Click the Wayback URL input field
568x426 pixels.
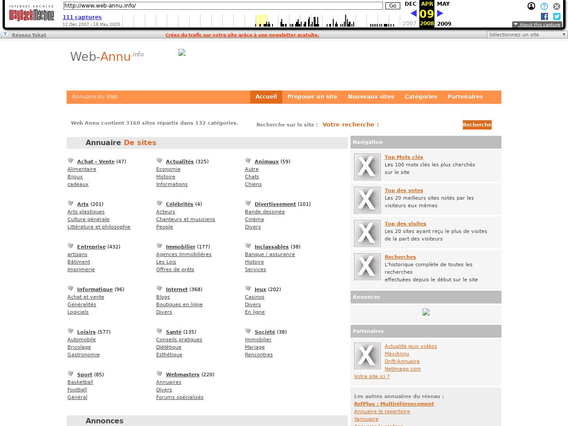tap(223, 6)
